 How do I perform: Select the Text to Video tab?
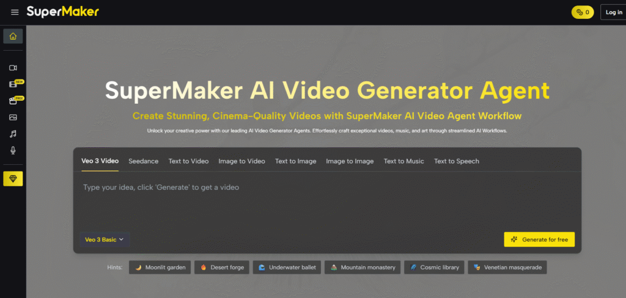point(188,161)
